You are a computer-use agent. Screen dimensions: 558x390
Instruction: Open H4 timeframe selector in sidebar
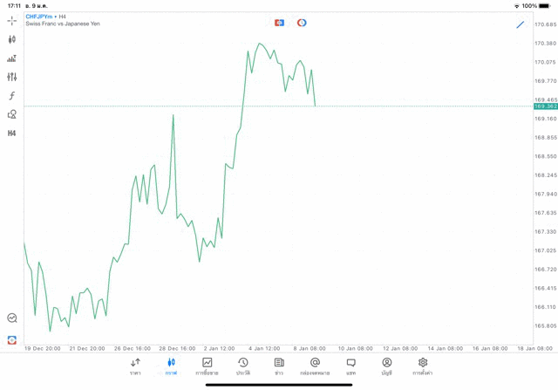tap(11, 133)
